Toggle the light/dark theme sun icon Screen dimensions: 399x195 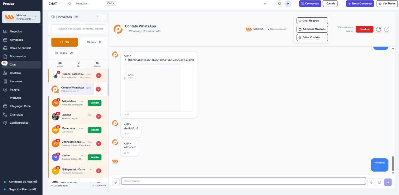(265, 4)
